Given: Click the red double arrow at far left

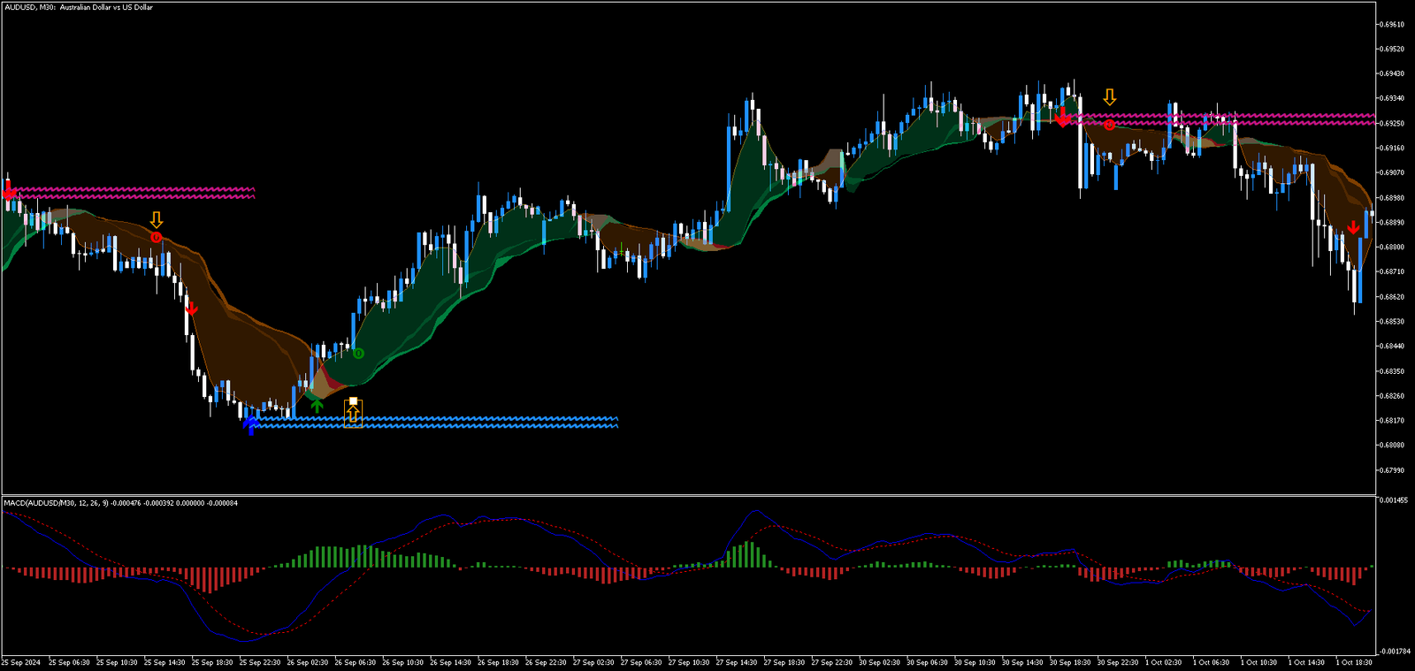Looking at the screenshot, I should coord(9,193).
